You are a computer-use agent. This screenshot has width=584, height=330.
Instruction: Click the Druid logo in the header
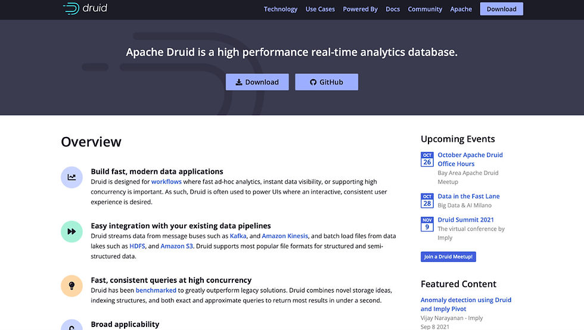(x=85, y=8)
